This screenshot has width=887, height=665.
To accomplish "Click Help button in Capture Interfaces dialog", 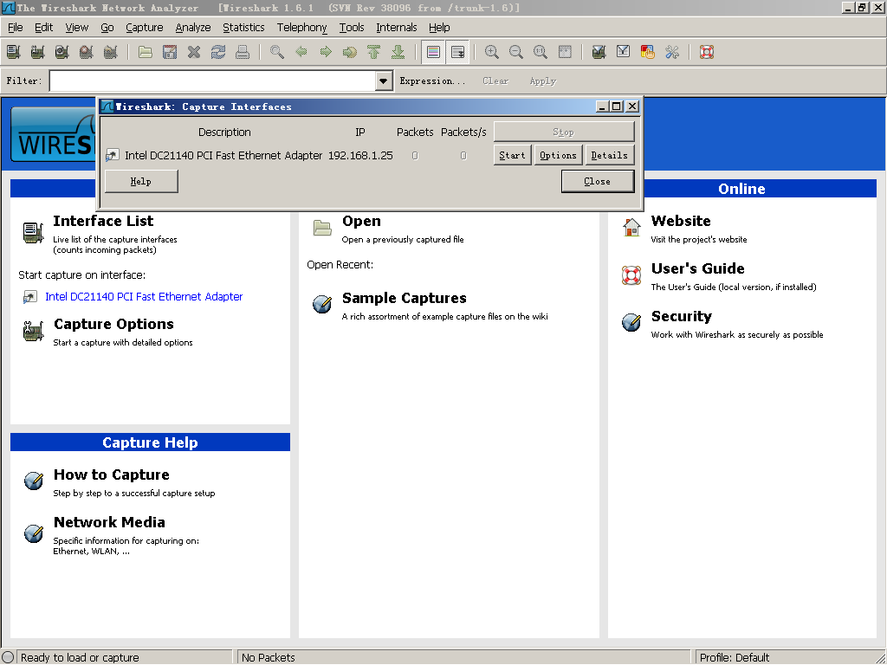I will [x=141, y=181].
